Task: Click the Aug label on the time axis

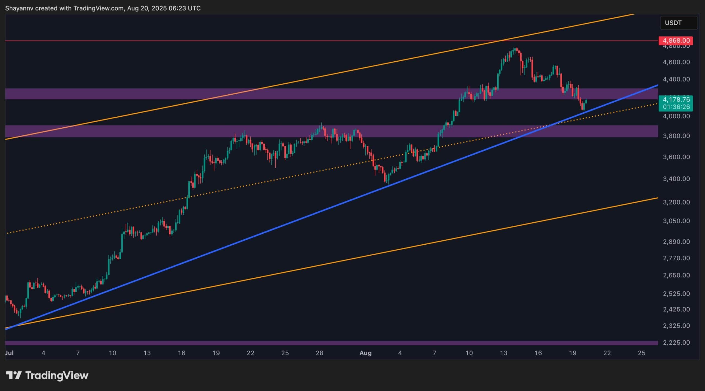Action: tap(366, 353)
